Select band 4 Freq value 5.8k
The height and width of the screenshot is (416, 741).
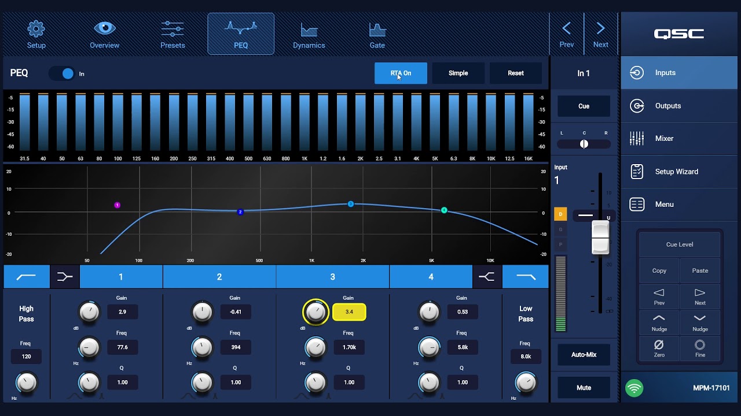point(463,347)
